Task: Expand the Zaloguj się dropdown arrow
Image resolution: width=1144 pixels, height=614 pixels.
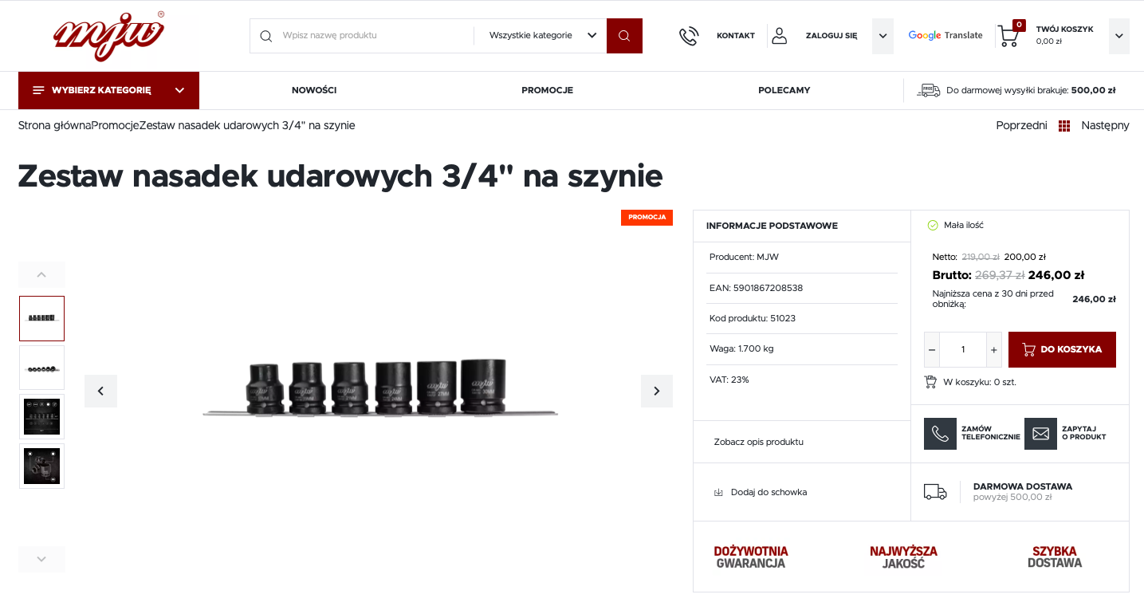Action: click(x=883, y=36)
